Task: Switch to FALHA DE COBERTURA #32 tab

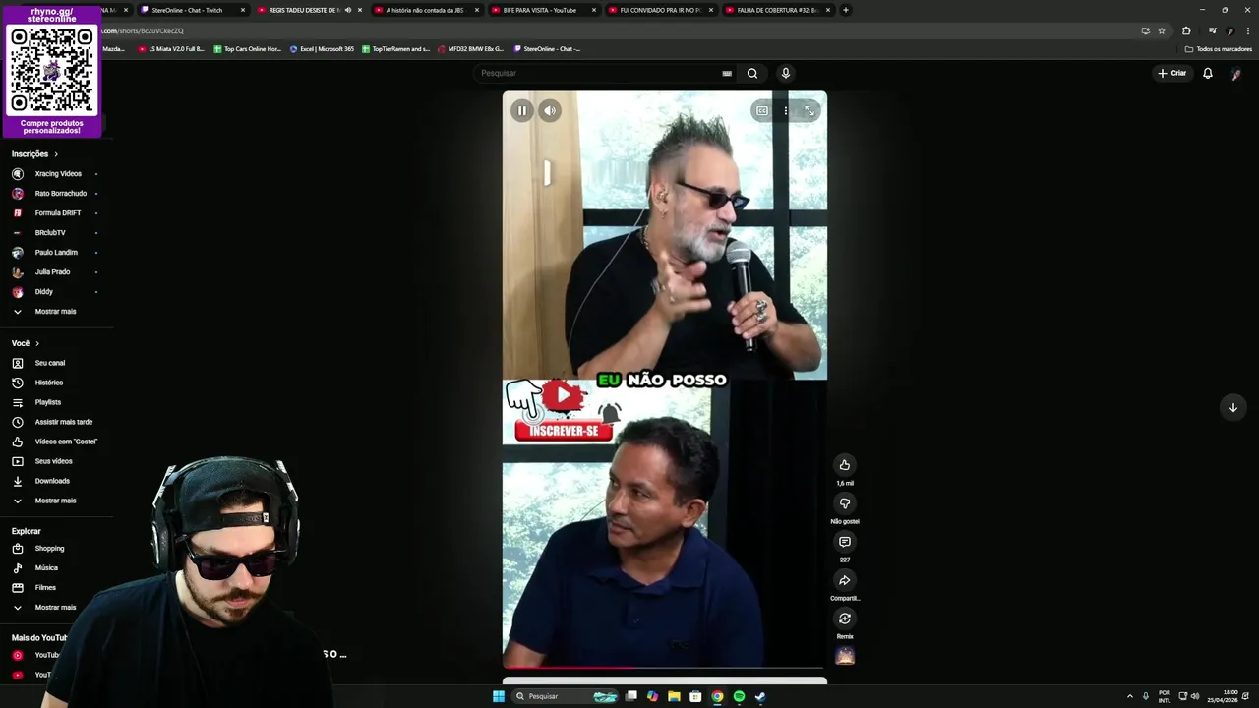Action: (775, 10)
